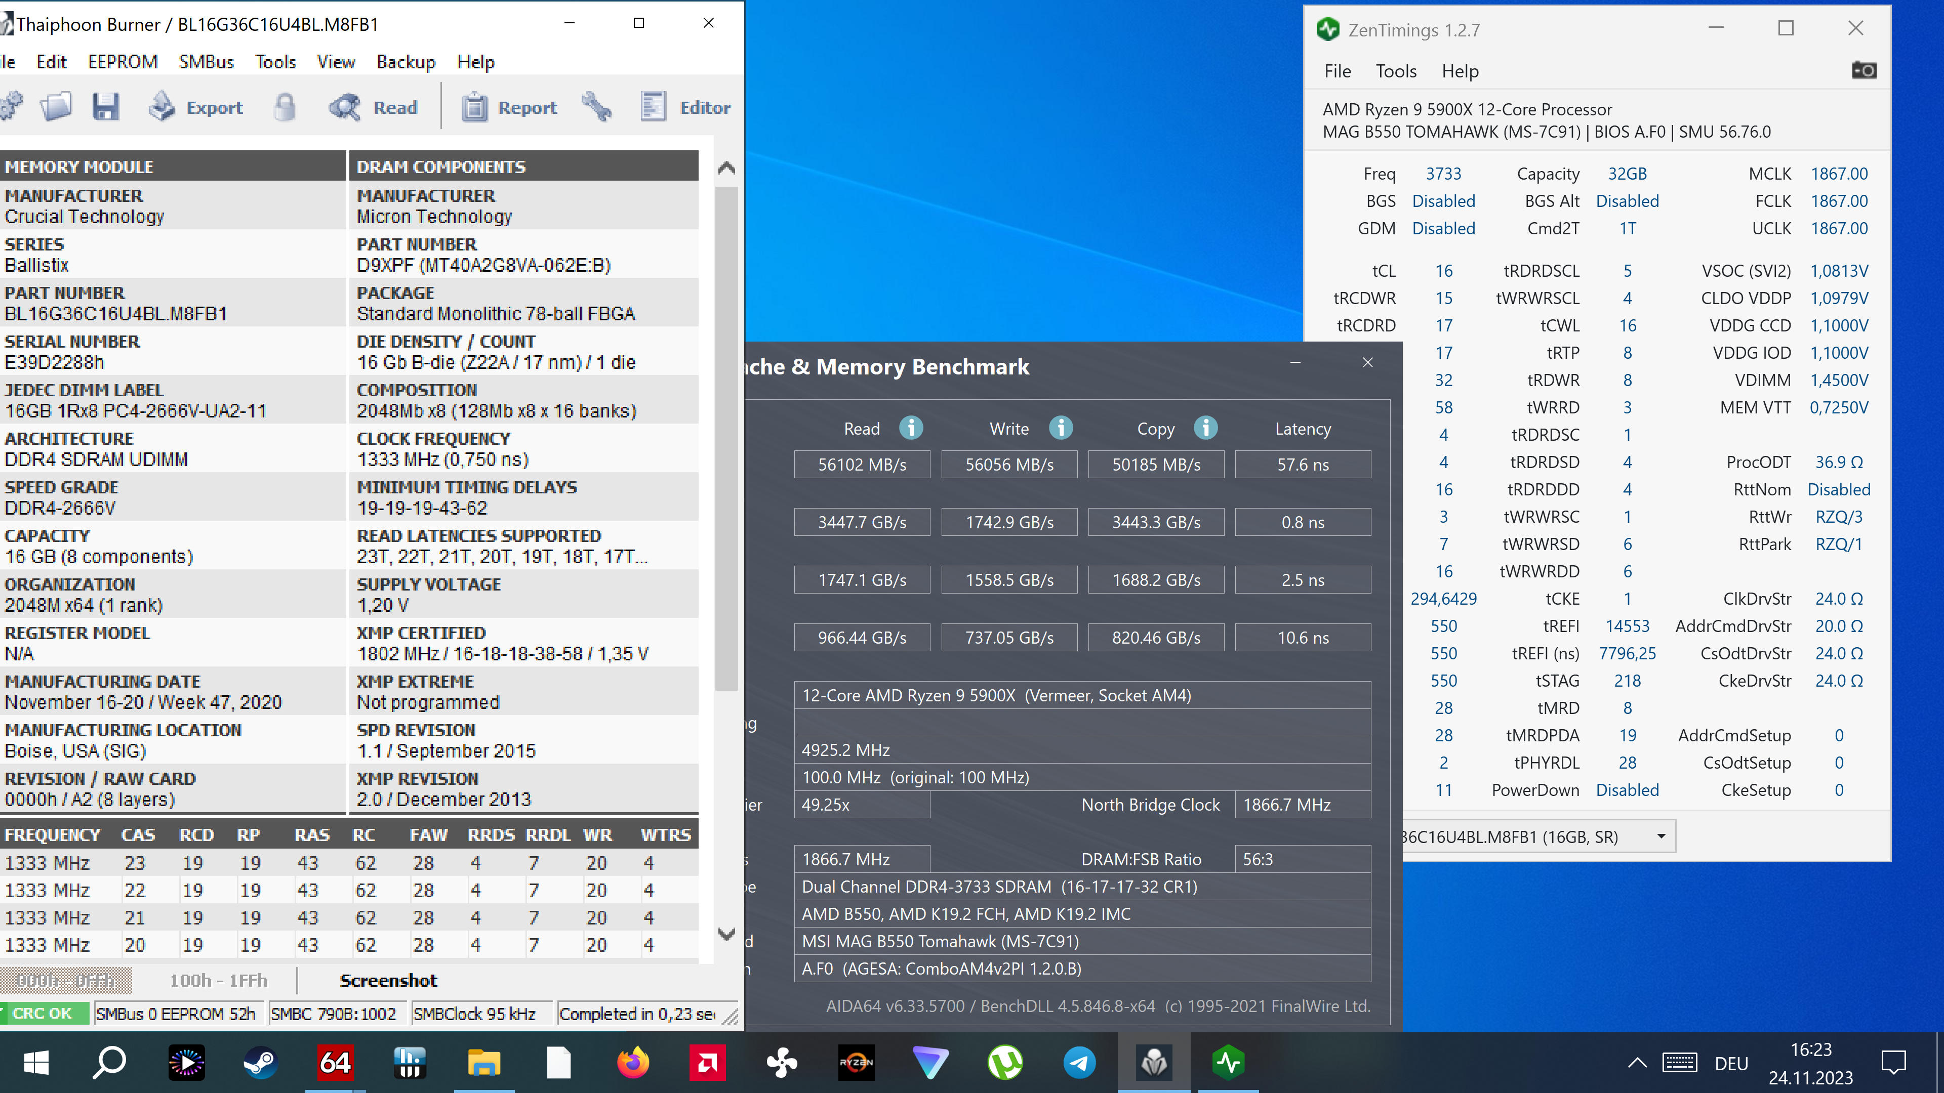Click the info icon next to Read
Screen dimensions: 1944x1093
[911, 428]
